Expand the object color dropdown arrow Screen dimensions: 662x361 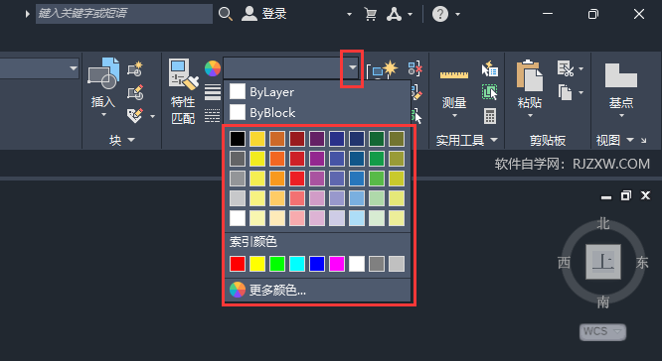[x=353, y=67]
